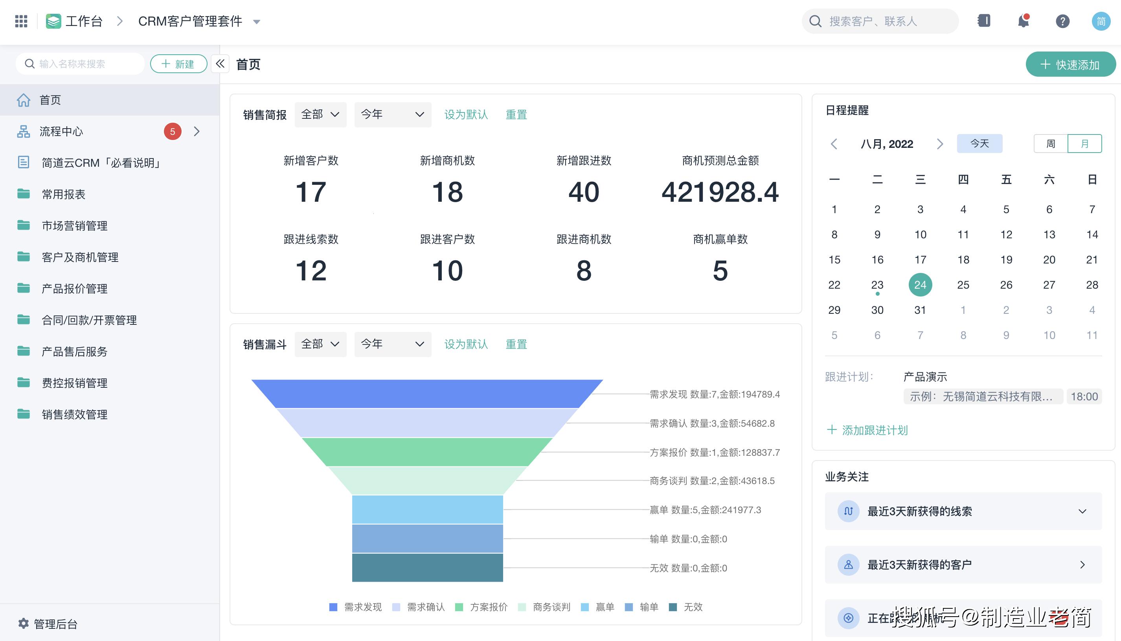Click the 管理后台 settings gear icon

coord(22,623)
